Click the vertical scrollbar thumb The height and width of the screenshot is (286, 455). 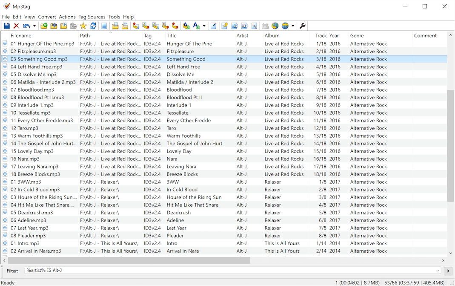pyautogui.click(x=450, y=145)
